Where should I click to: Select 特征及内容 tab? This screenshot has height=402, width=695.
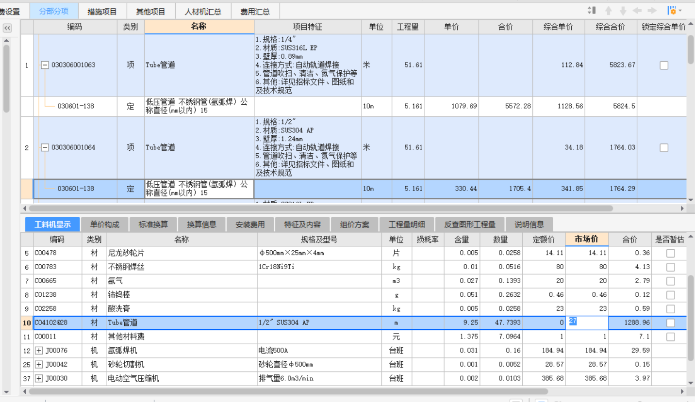pyautogui.click(x=302, y=225)
